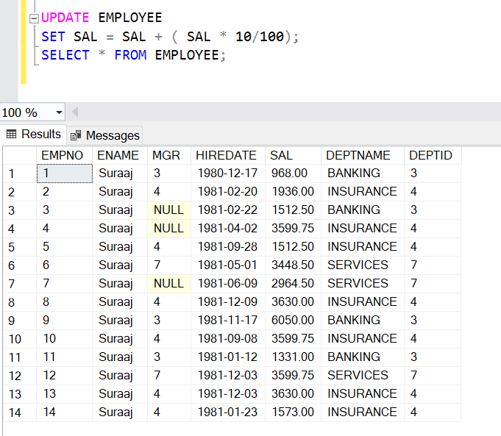Select salary cell 968.00
The image size is (501, 436).
click(293, 174)
